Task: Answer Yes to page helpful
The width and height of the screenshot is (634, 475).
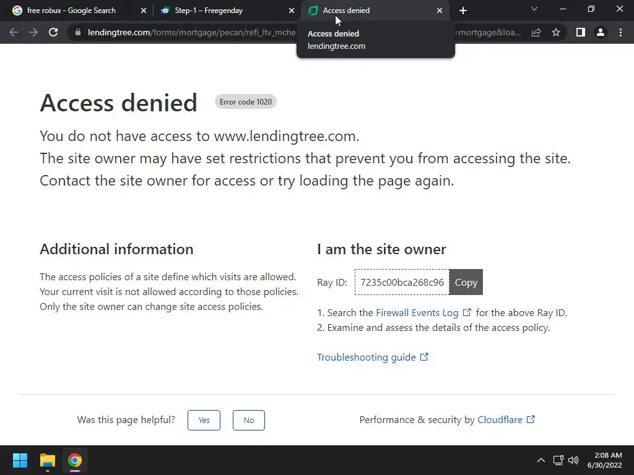Action: [204, 420]
